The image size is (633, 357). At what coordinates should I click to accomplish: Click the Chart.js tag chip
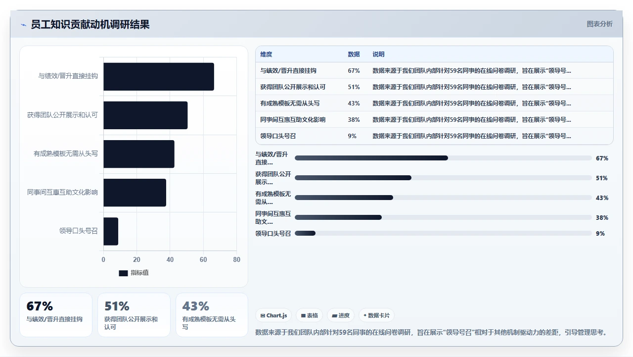click(273, 315)
